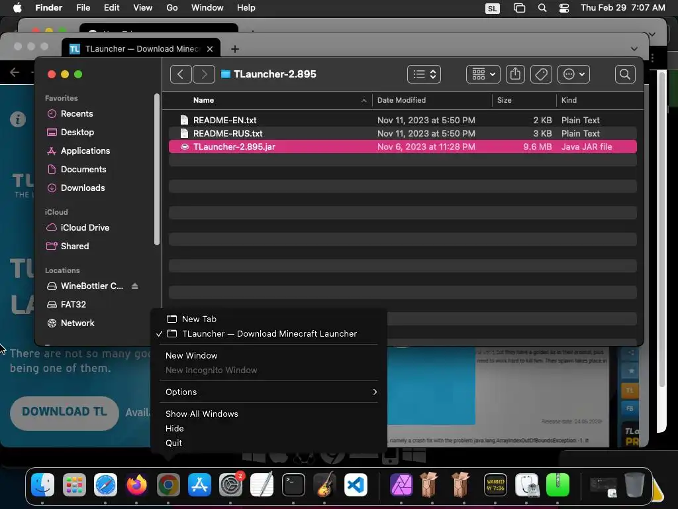Viewport: 678px width, 509px height.
Task: Open the Apple menu
Action: point(17,8)
